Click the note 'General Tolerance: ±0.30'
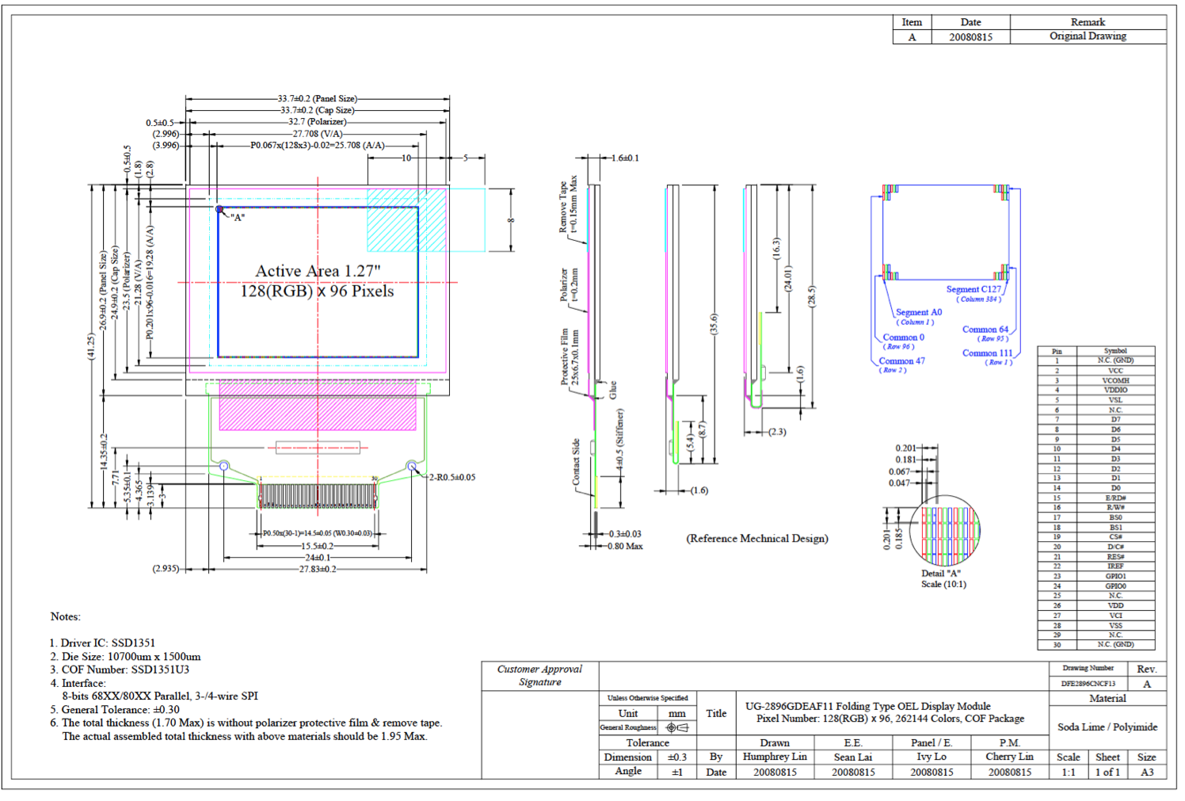1185x801 pixels. click(x=120, y=709)
